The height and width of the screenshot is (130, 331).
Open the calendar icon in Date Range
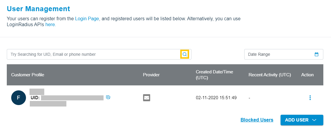click(317, 54)
